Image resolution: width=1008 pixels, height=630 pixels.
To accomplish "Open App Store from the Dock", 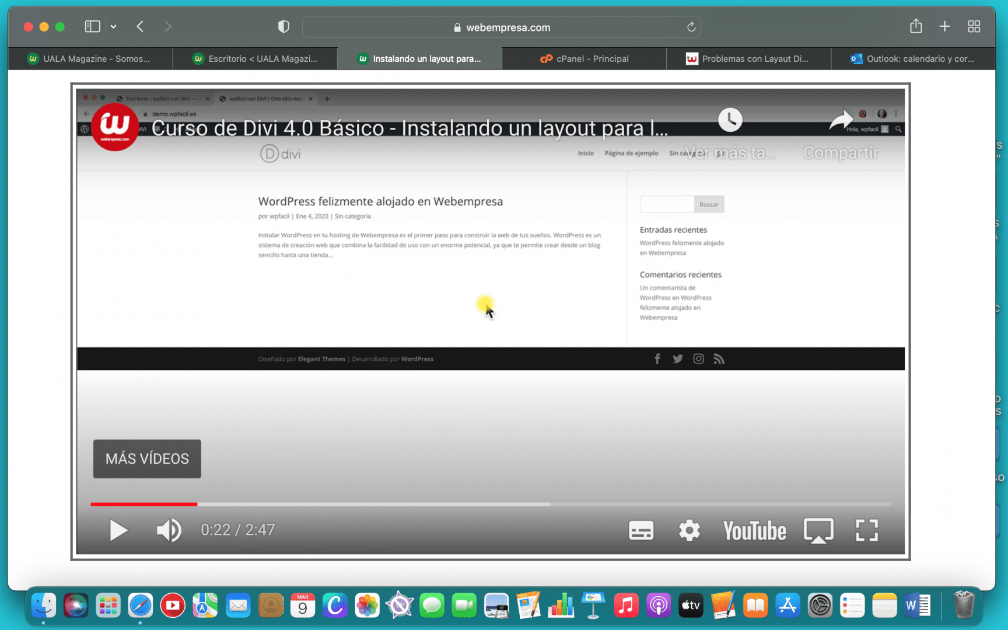I will 787,605.
